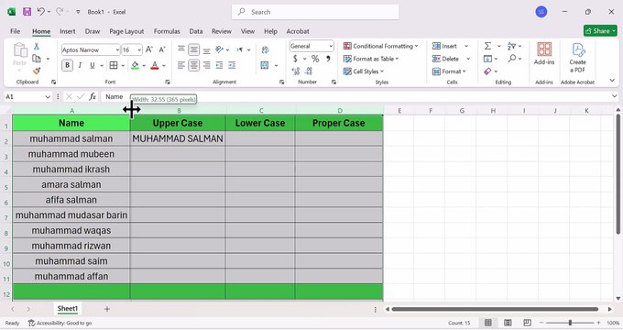623x330 pixels.
Task: Add a new sheet with plus button
Action: [x=107, y=309]
